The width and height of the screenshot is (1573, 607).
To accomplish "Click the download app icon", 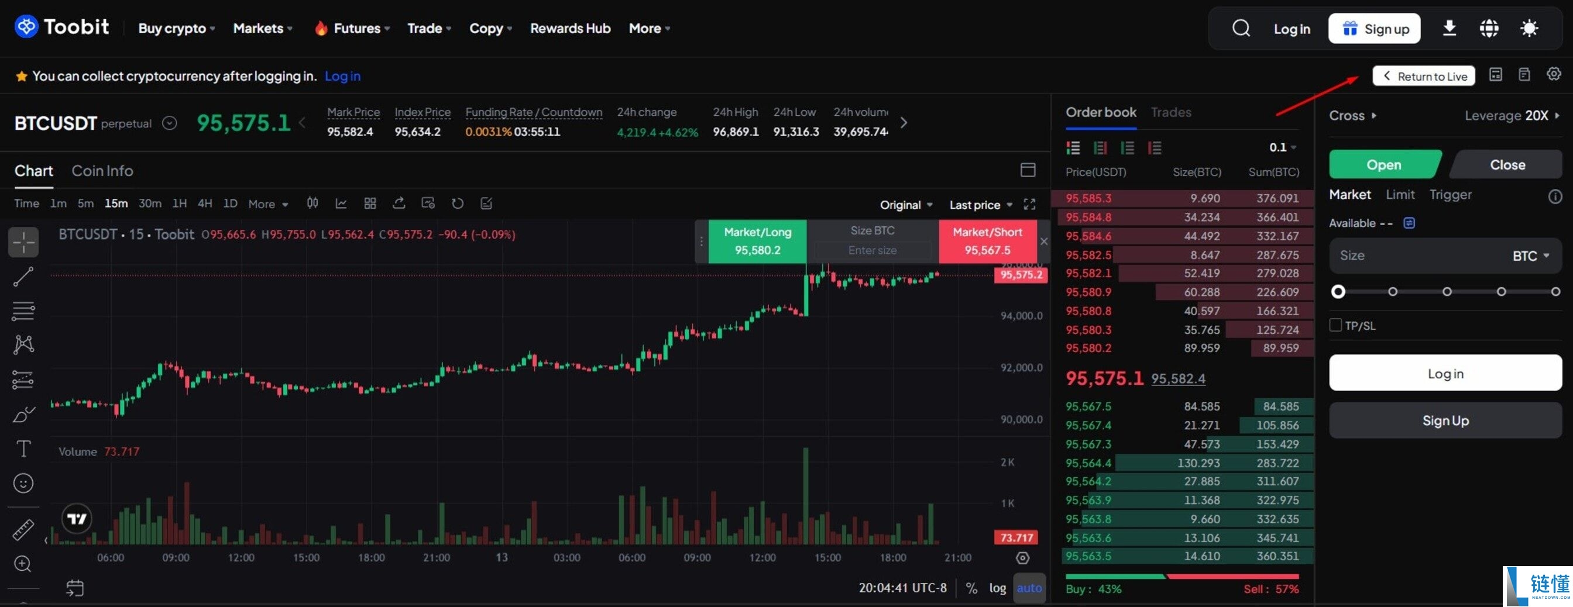I will tap(1449, 29).
